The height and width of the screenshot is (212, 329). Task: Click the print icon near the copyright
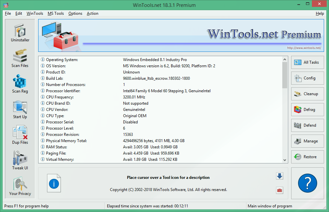(280, 190)
